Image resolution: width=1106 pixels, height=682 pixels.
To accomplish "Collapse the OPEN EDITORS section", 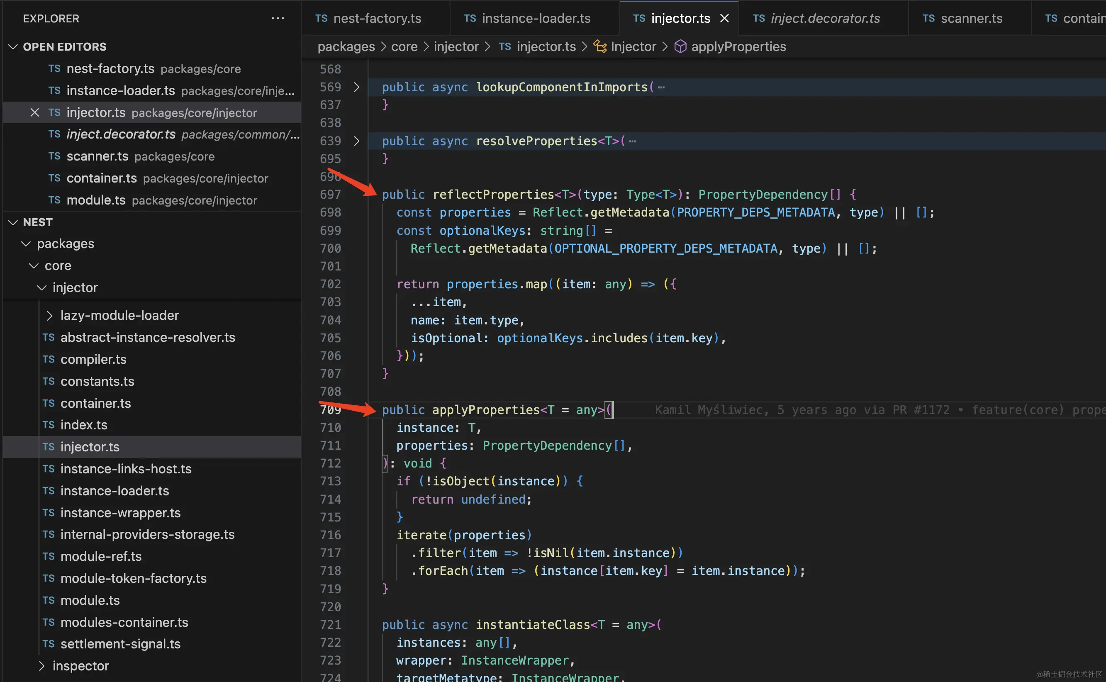I will pyautogui.click(x=13, y=46).
